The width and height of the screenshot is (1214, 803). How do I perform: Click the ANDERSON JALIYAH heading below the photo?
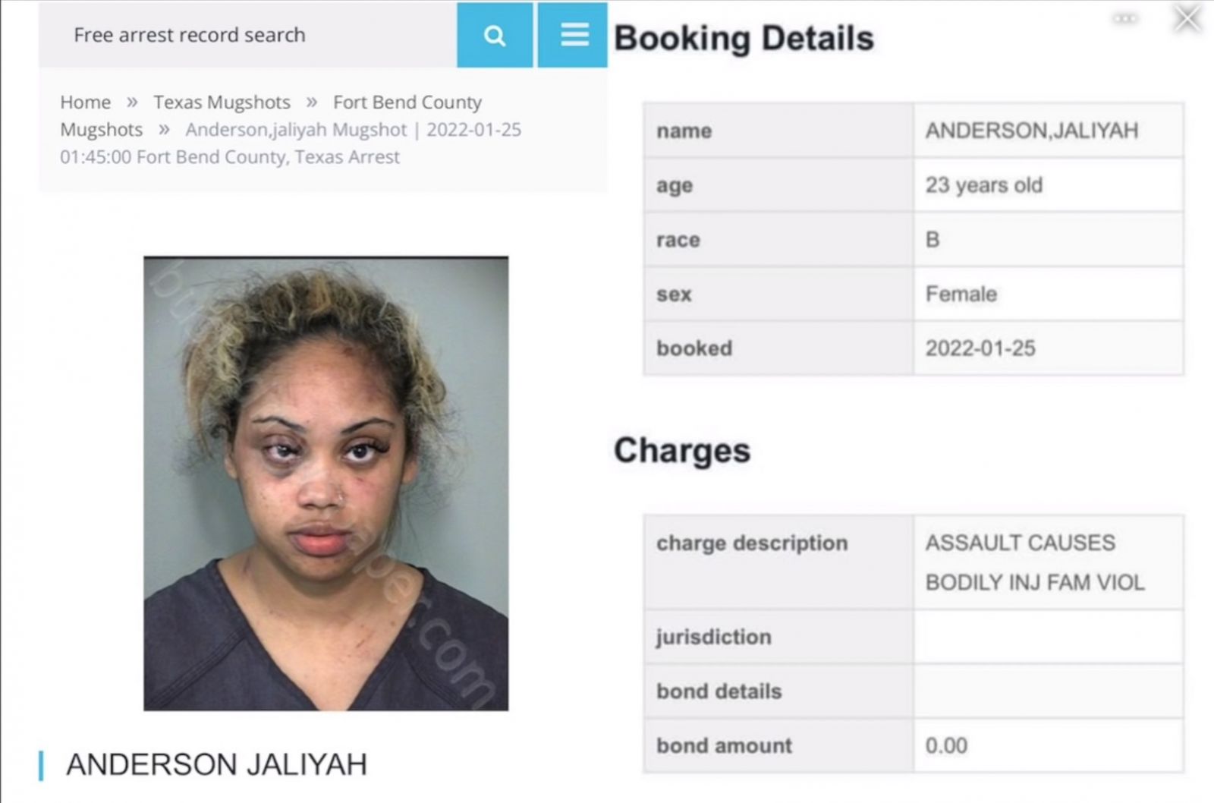pos(216,764)
